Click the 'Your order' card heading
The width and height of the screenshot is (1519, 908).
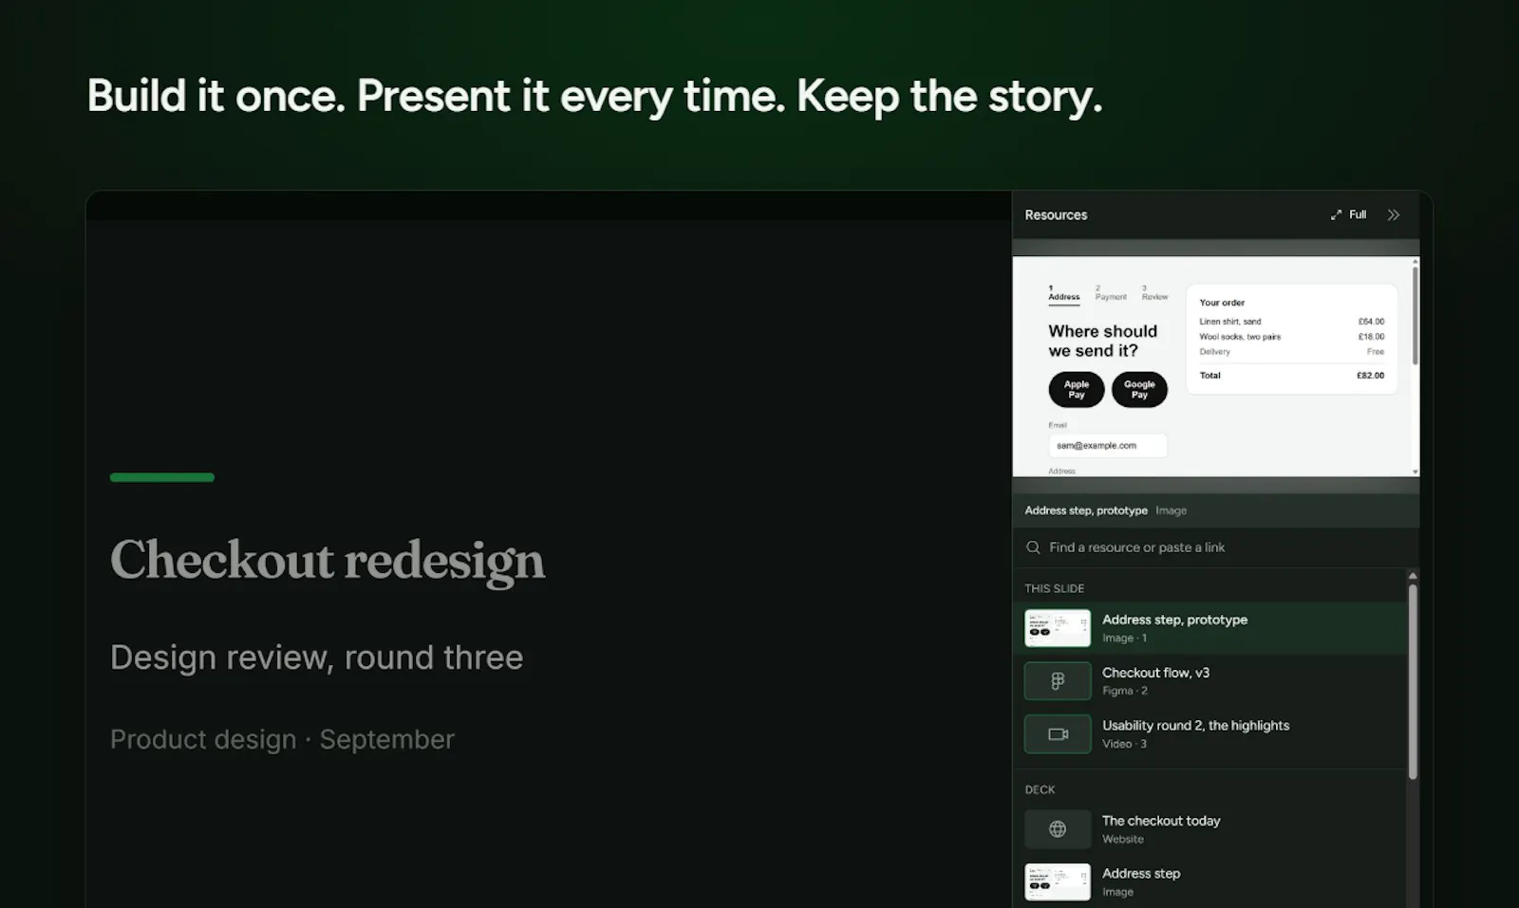[1222, 303]
